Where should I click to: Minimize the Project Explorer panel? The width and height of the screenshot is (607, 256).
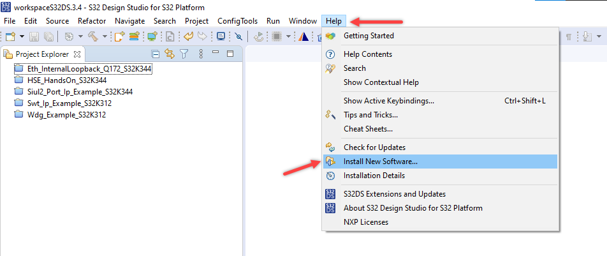click(216, 52)
